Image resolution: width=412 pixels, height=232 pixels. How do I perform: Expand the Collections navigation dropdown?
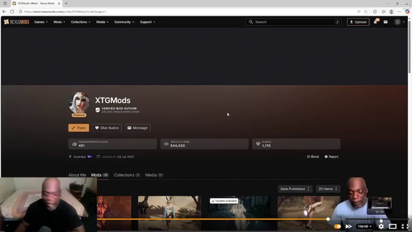(81, 22)
